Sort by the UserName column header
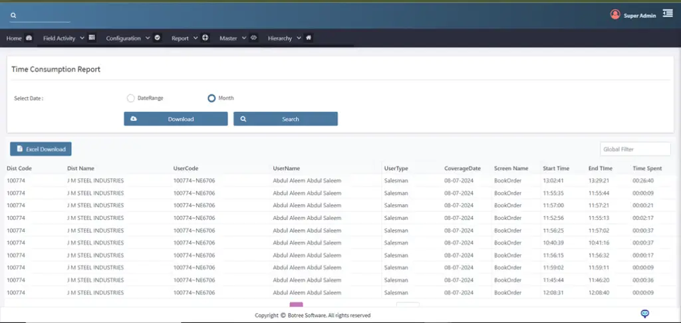Image resolution: width=681 pixels, height=323 pixels. [286, 168]
